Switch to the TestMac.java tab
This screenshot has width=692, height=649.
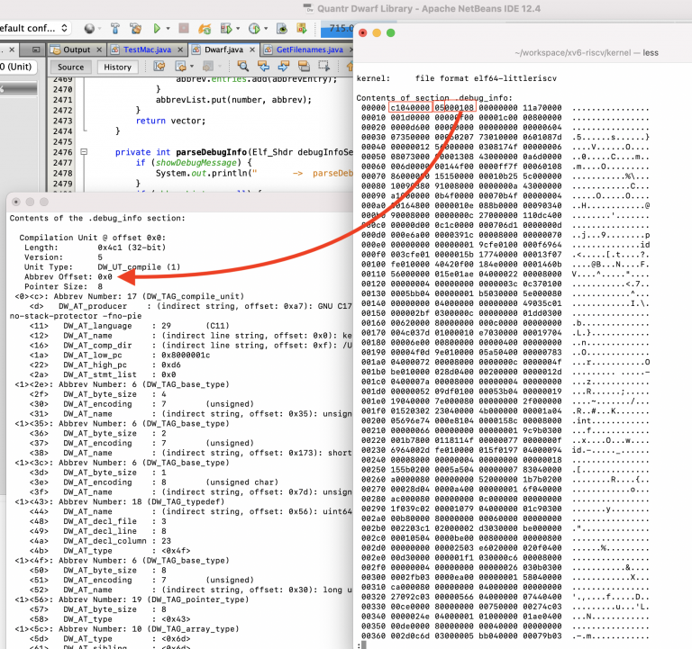point(147,50)
